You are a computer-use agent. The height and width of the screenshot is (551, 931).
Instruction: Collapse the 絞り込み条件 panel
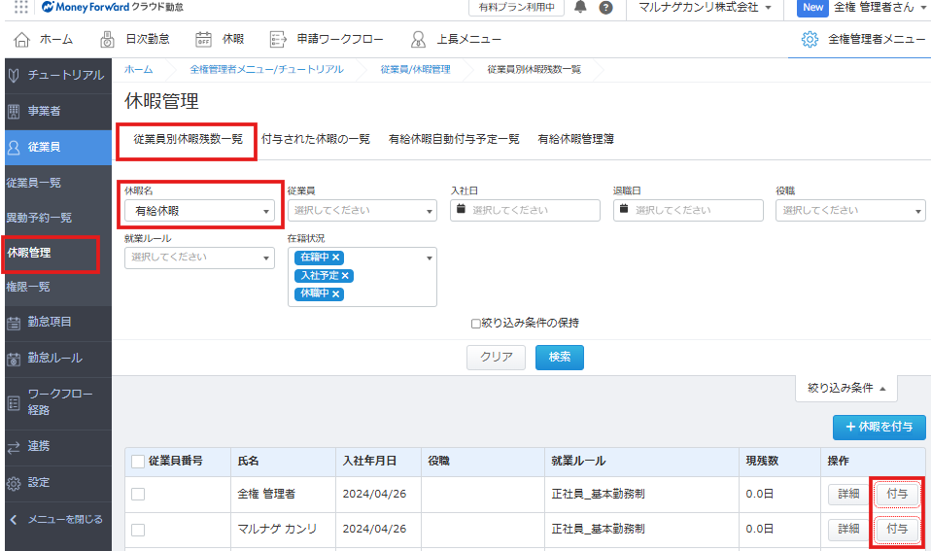[x=846, y=389]
